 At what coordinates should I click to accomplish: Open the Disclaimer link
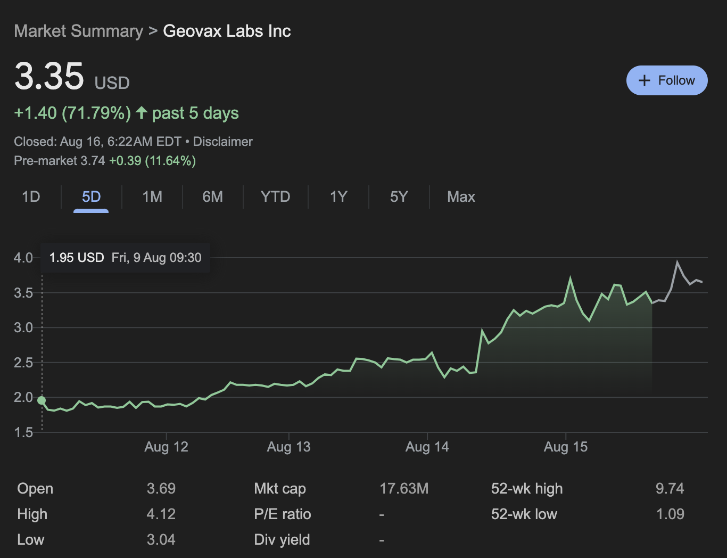click(222, 142)
